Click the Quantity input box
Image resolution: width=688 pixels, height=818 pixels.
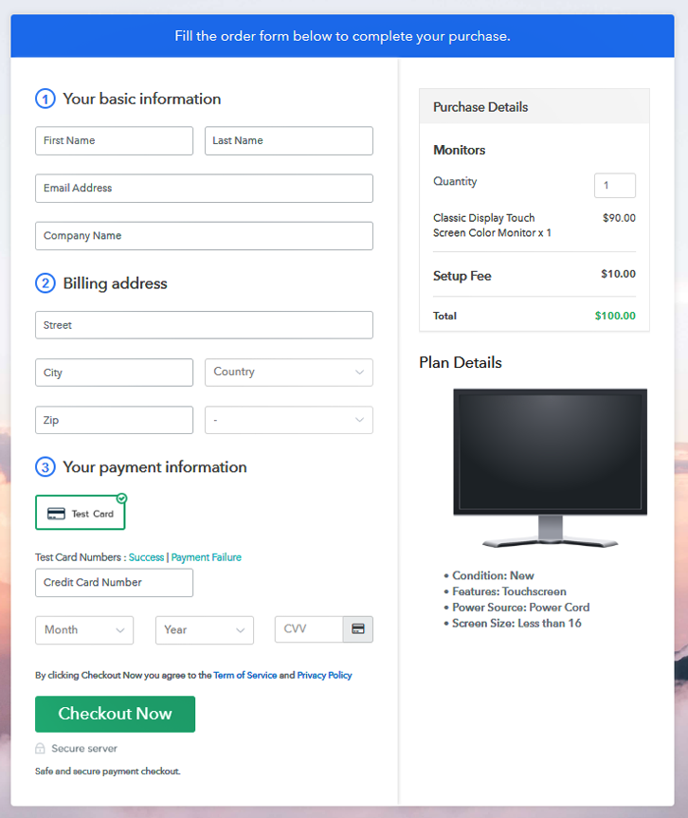point(614,186)
